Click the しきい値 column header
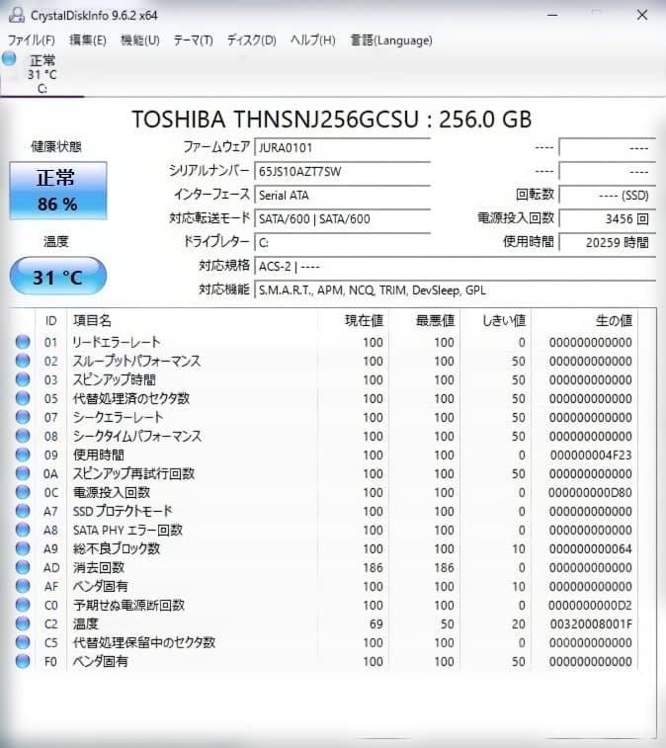The image size is (666, 748). [x=496, y=320]
